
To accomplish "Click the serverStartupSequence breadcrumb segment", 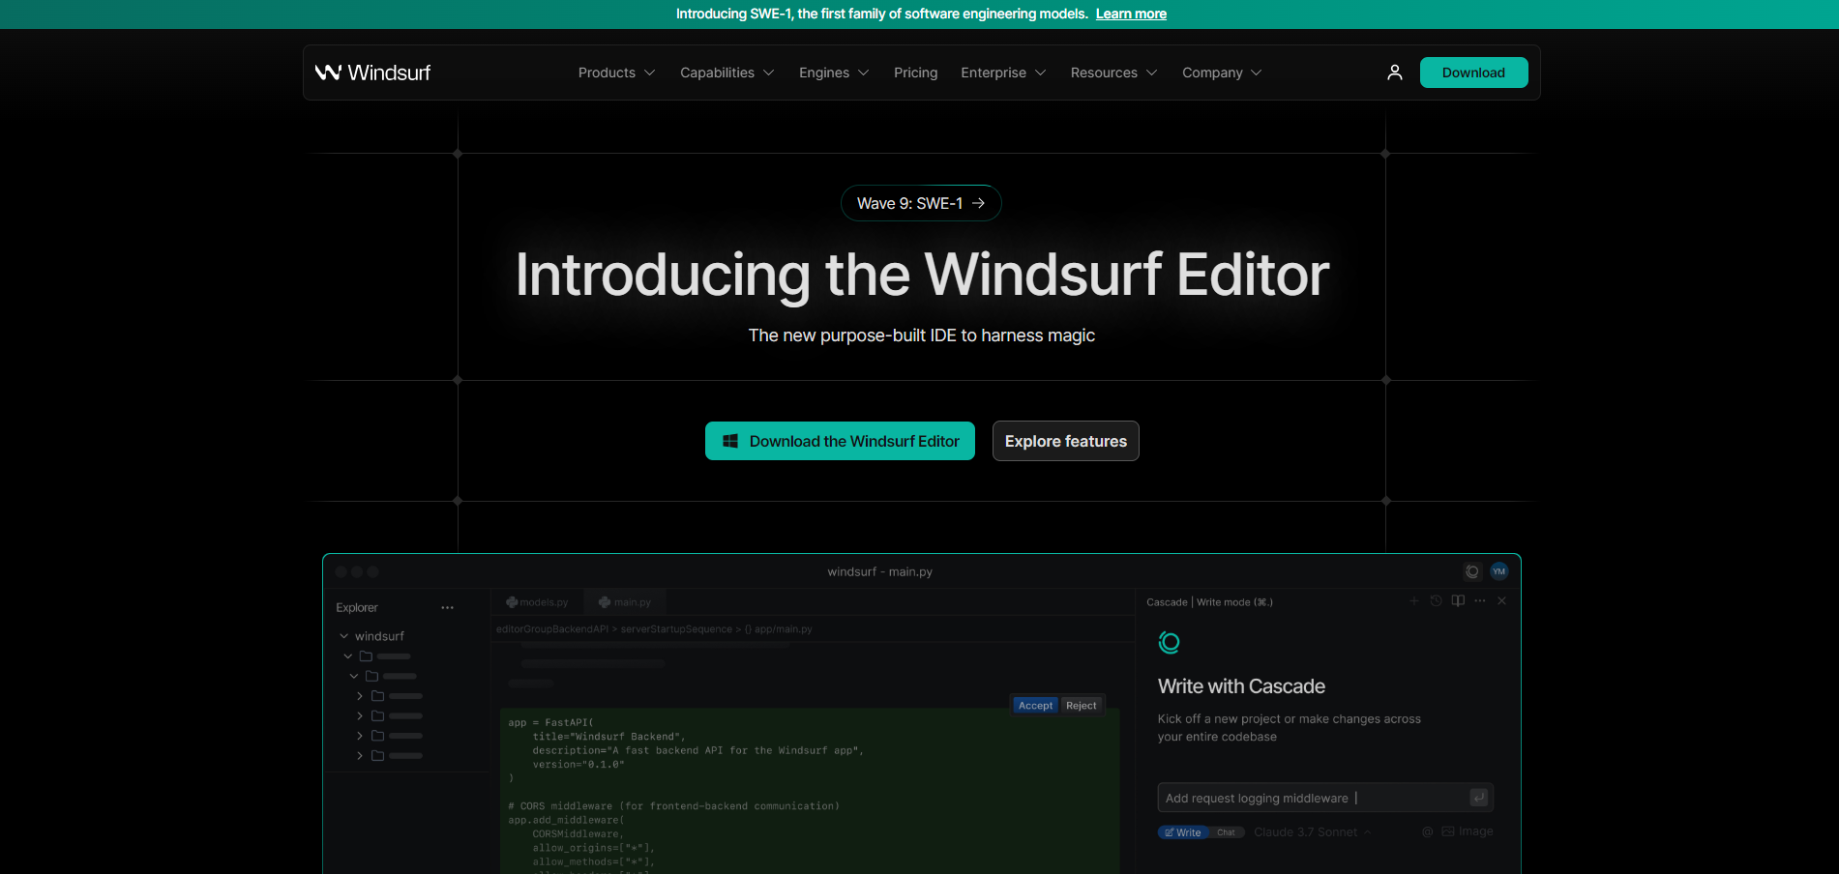I will [x=676, y=629].
